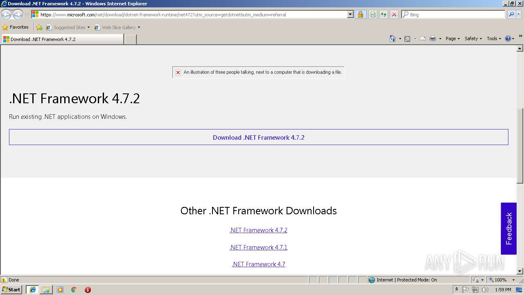Expand the Web Slice Gallery dropdown arrow
Image resolution: width=524 pixels, height=295 pixels.
tap(139, 27)
